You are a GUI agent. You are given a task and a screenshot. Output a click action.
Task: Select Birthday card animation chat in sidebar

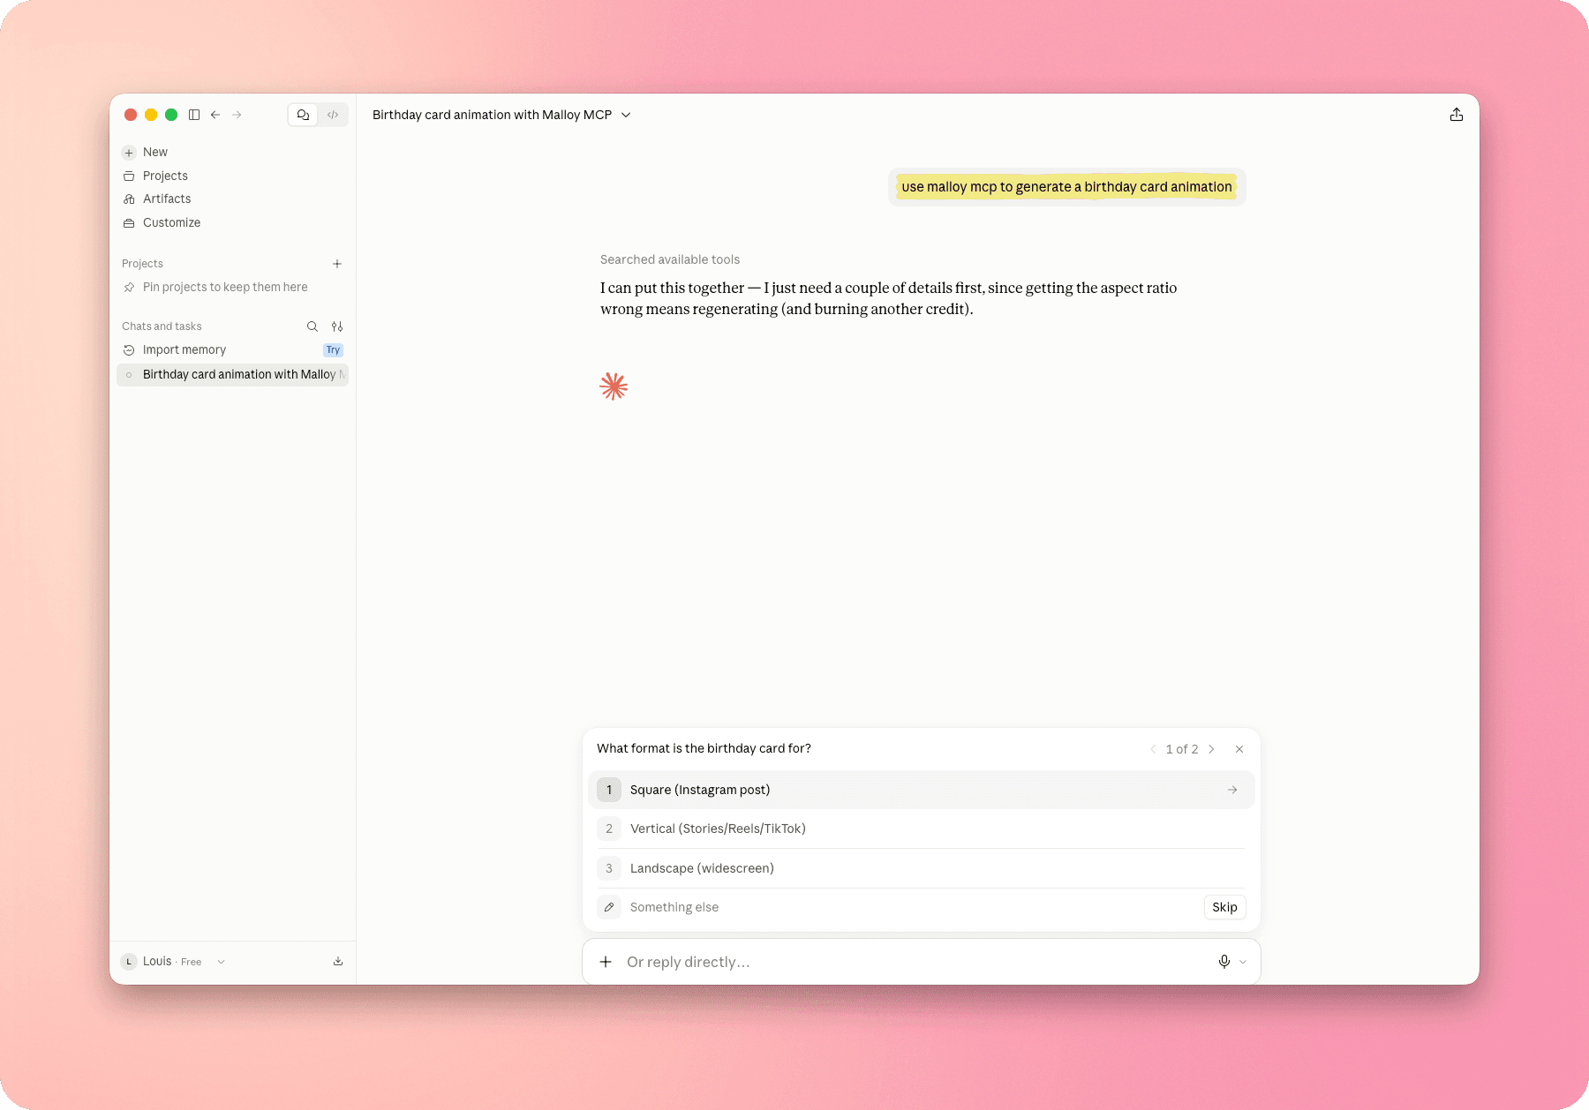(x=233, y=375)
